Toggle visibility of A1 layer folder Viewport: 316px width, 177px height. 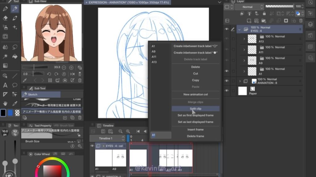click(227, 71)
